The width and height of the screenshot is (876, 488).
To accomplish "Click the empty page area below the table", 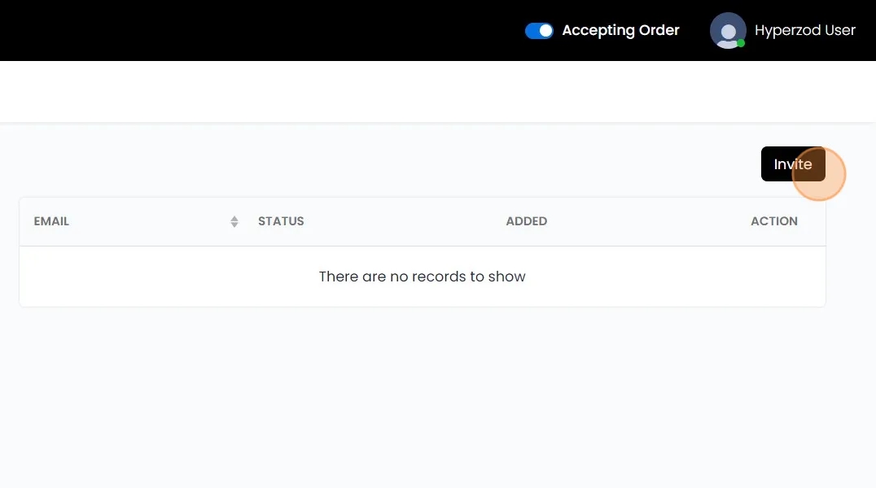I will 422,390.
